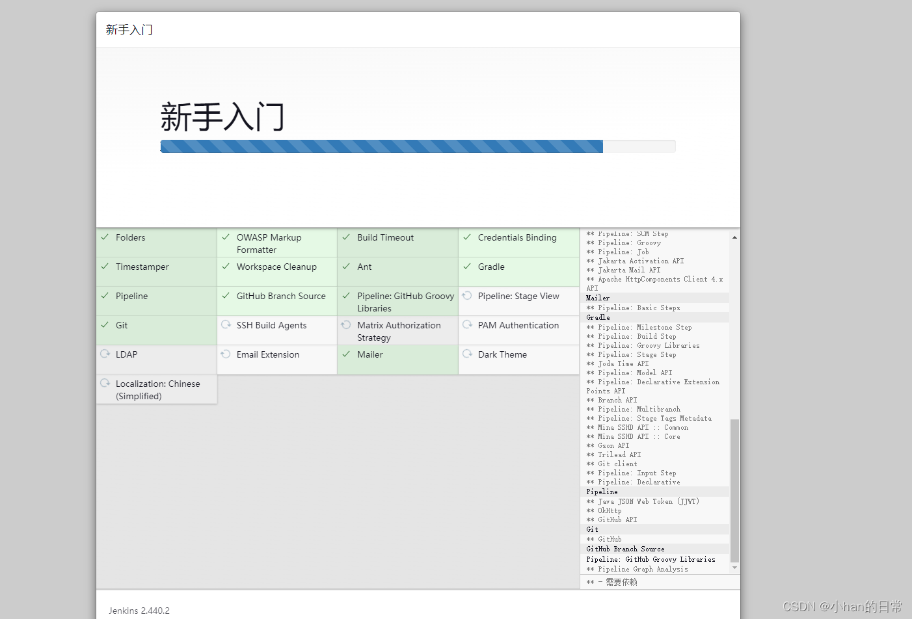Click the checkmark icon beside Workspace Cleanup
Screen dimensions: 912x619
click(226, 267)
